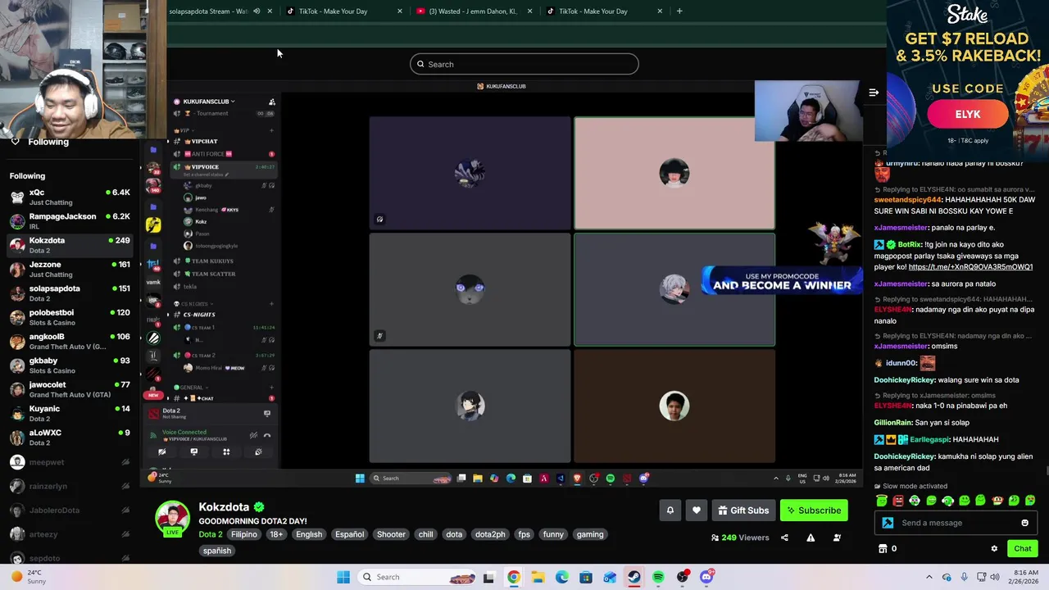This screenshot has height=590, width=1049.
Task: Click the green Chat send button
Action: (1022, 548)
